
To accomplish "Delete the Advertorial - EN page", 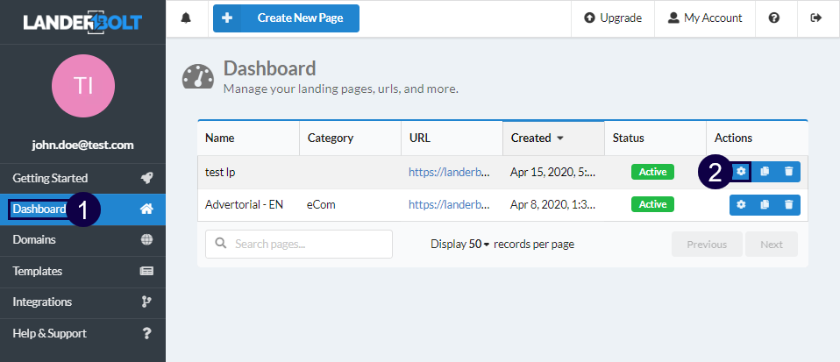I will coord(788,204).
